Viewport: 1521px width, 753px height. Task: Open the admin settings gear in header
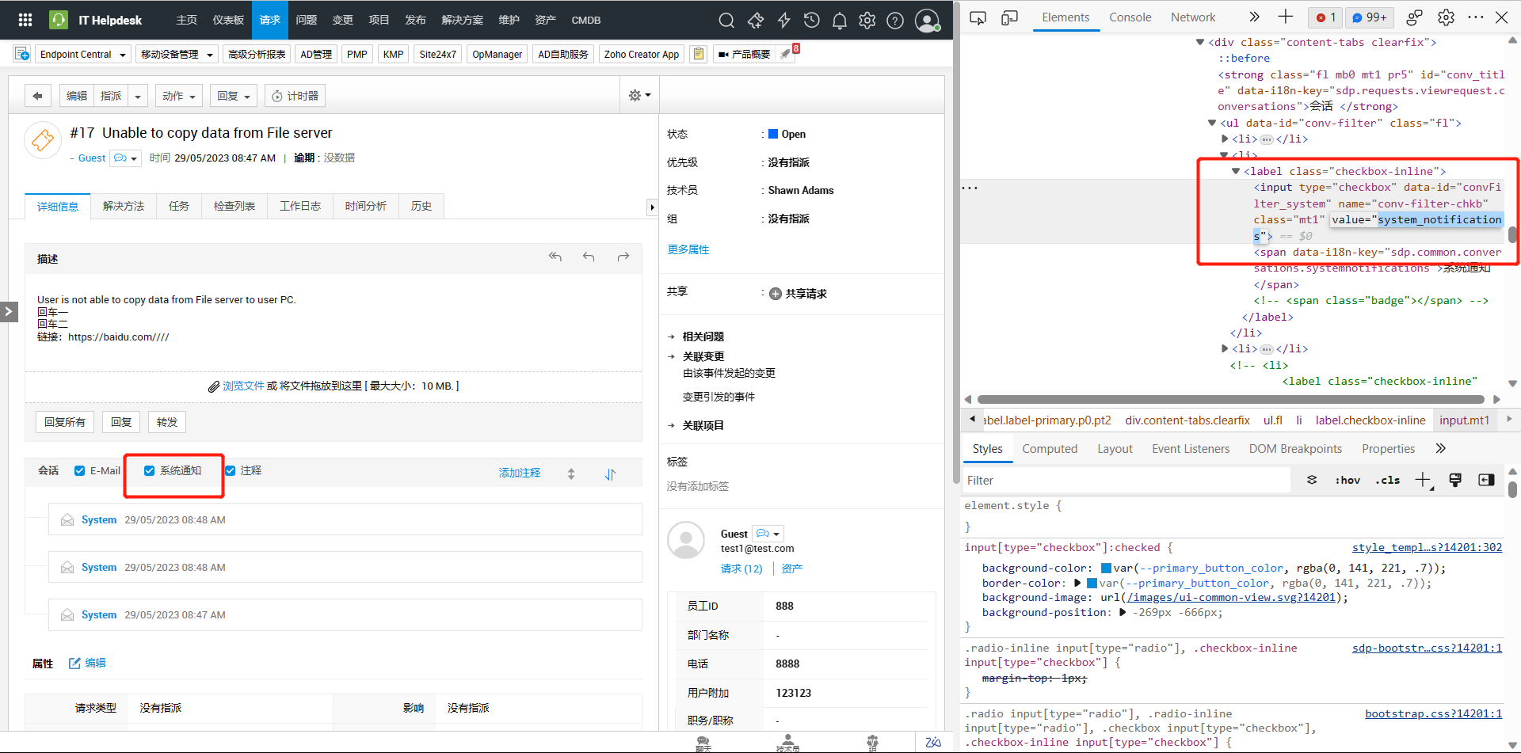tap(867, 21)
